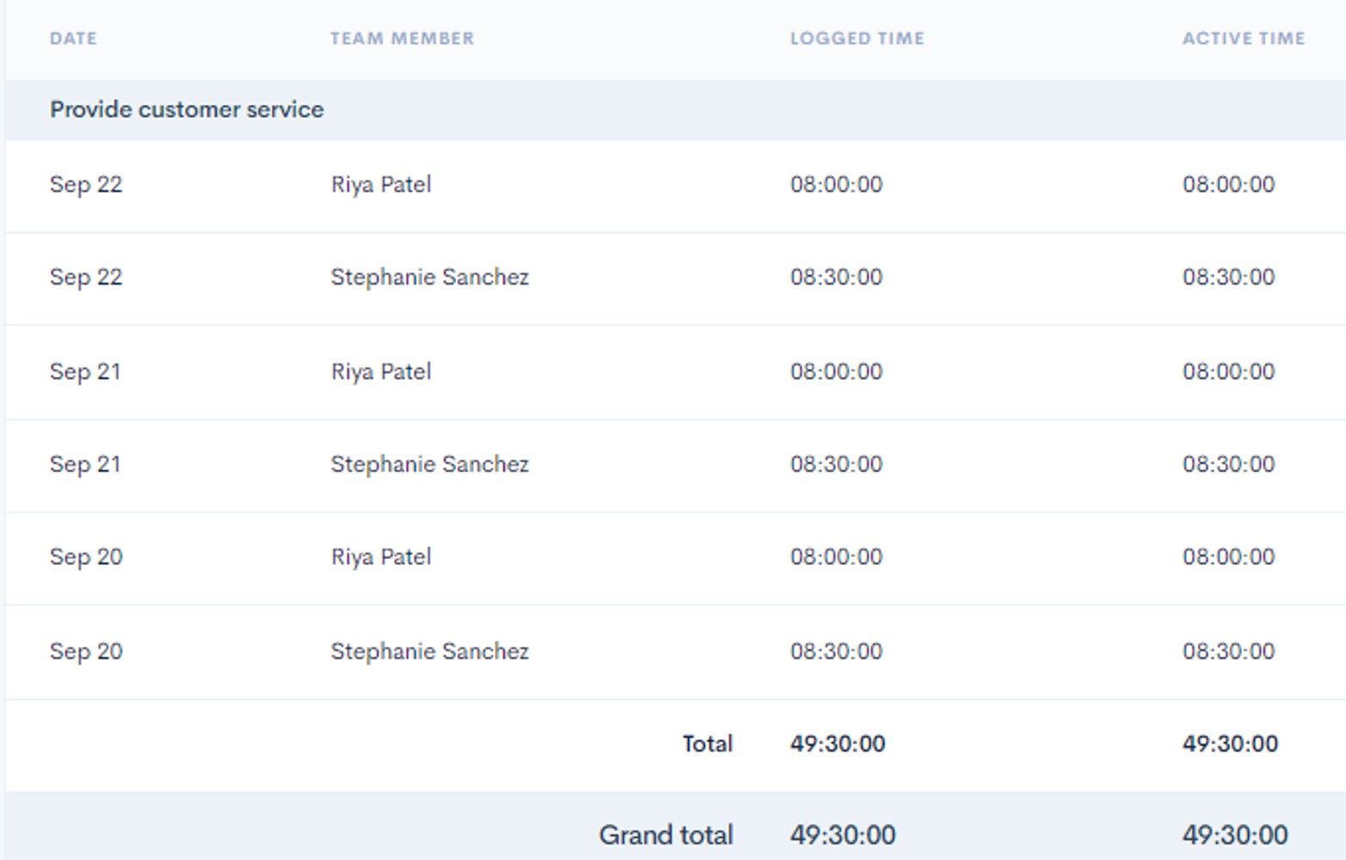Click the Logged Time column header
Screen dimensions: 1346x860
(x=857, y=39)
